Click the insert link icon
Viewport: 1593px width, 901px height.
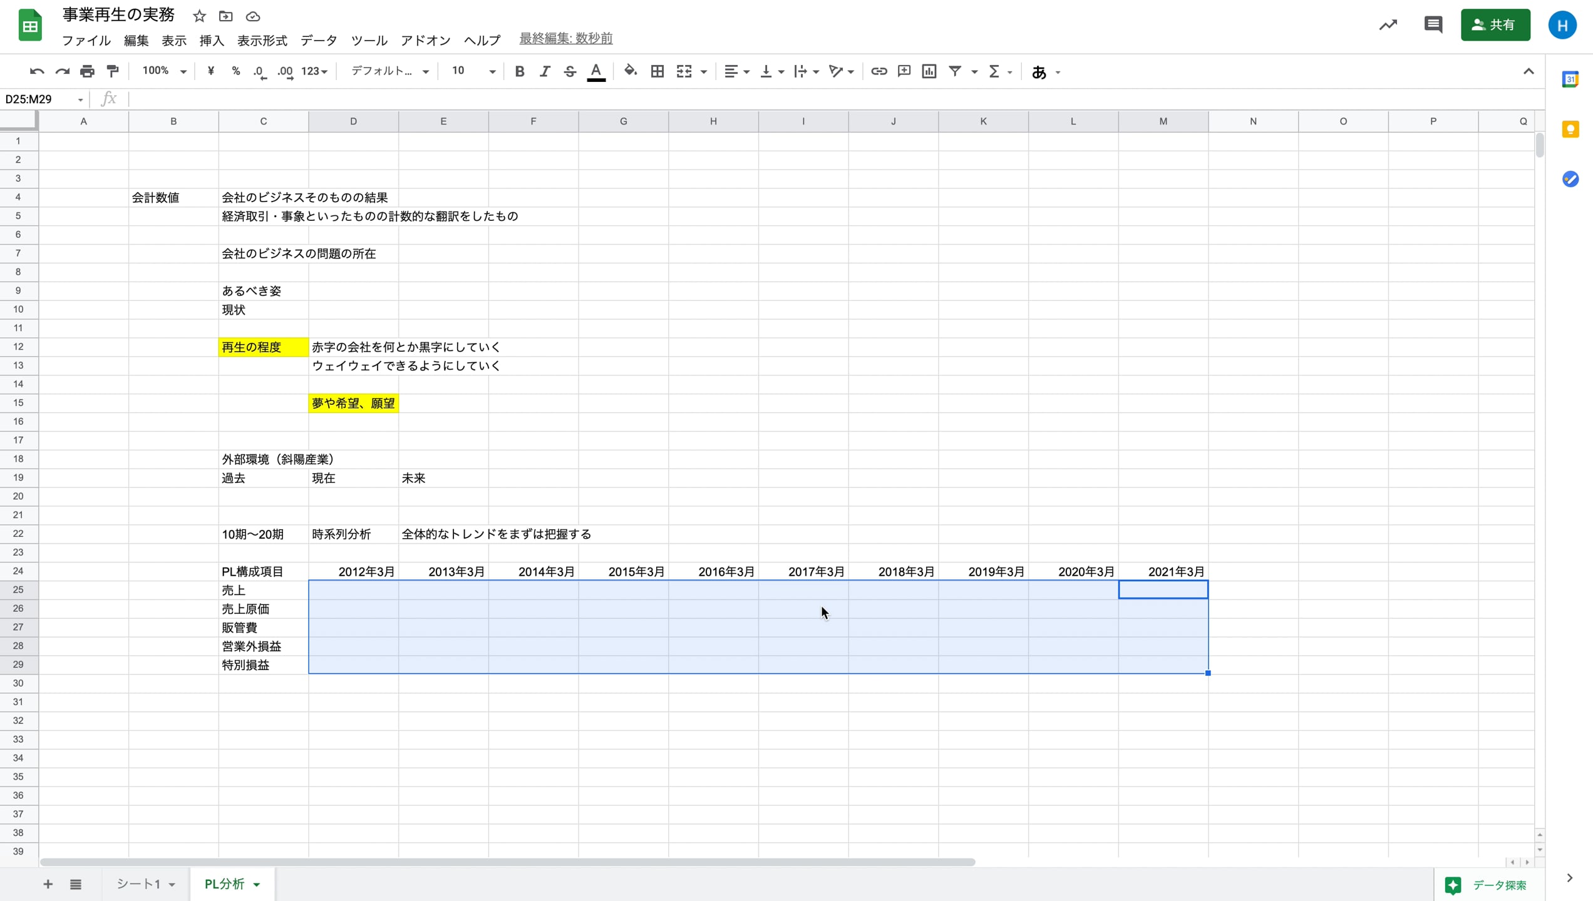pyautogui.click(x=879, y=71)
